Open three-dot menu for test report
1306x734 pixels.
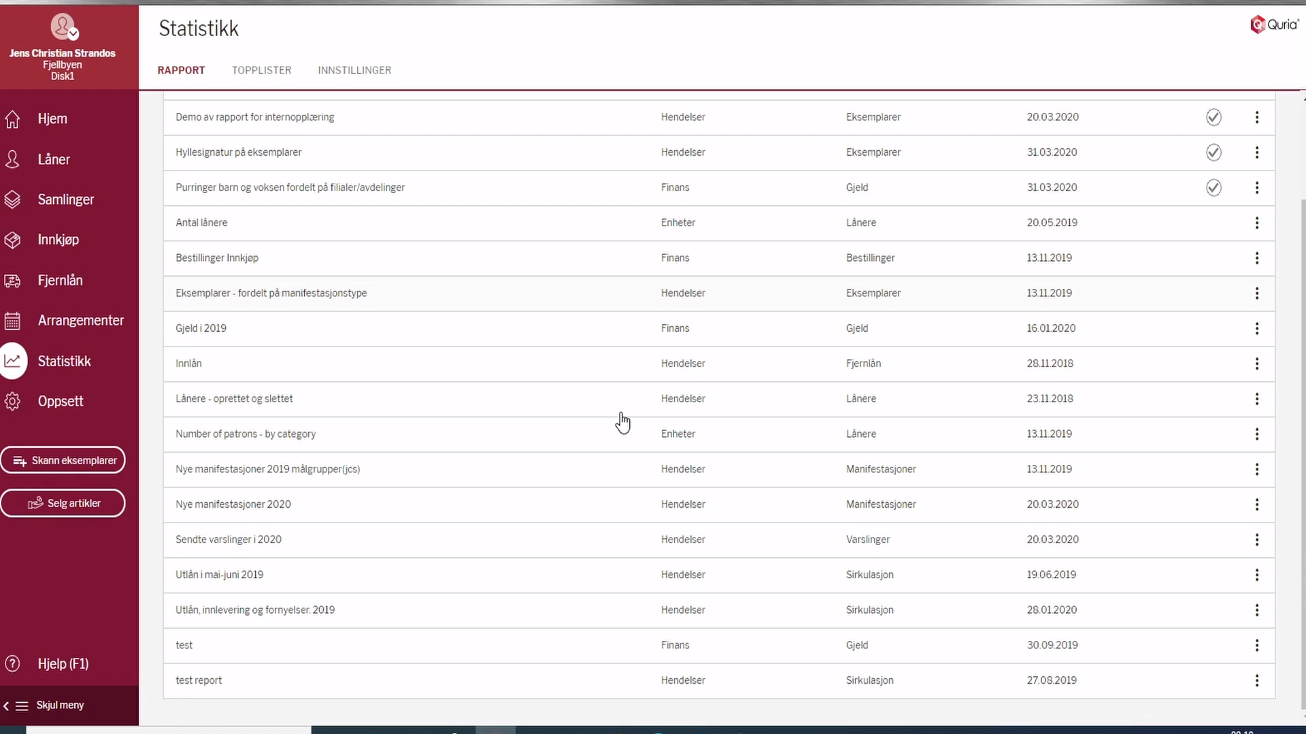pos(1256,680)
